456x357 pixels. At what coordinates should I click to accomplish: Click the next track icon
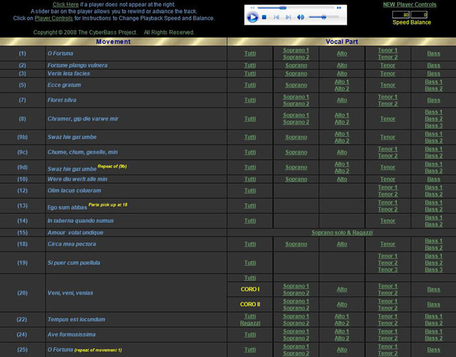point(288,17)
